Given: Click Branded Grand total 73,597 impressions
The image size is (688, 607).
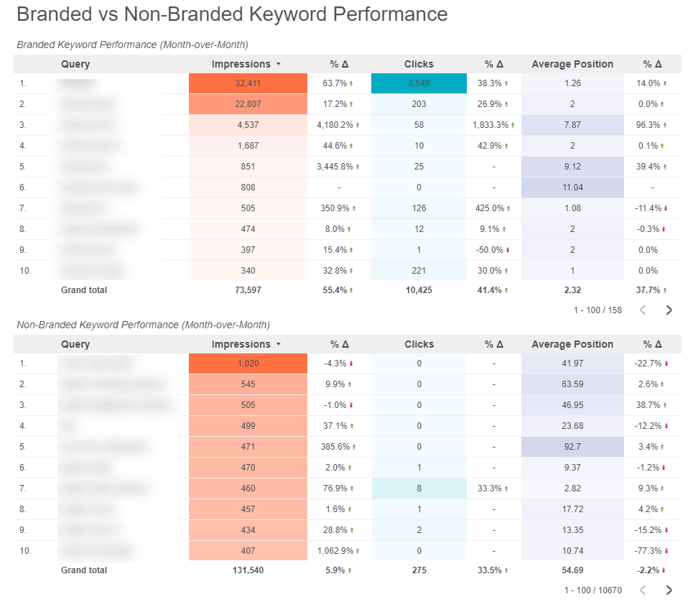Looking at the screenshot, I should (248, 290).
